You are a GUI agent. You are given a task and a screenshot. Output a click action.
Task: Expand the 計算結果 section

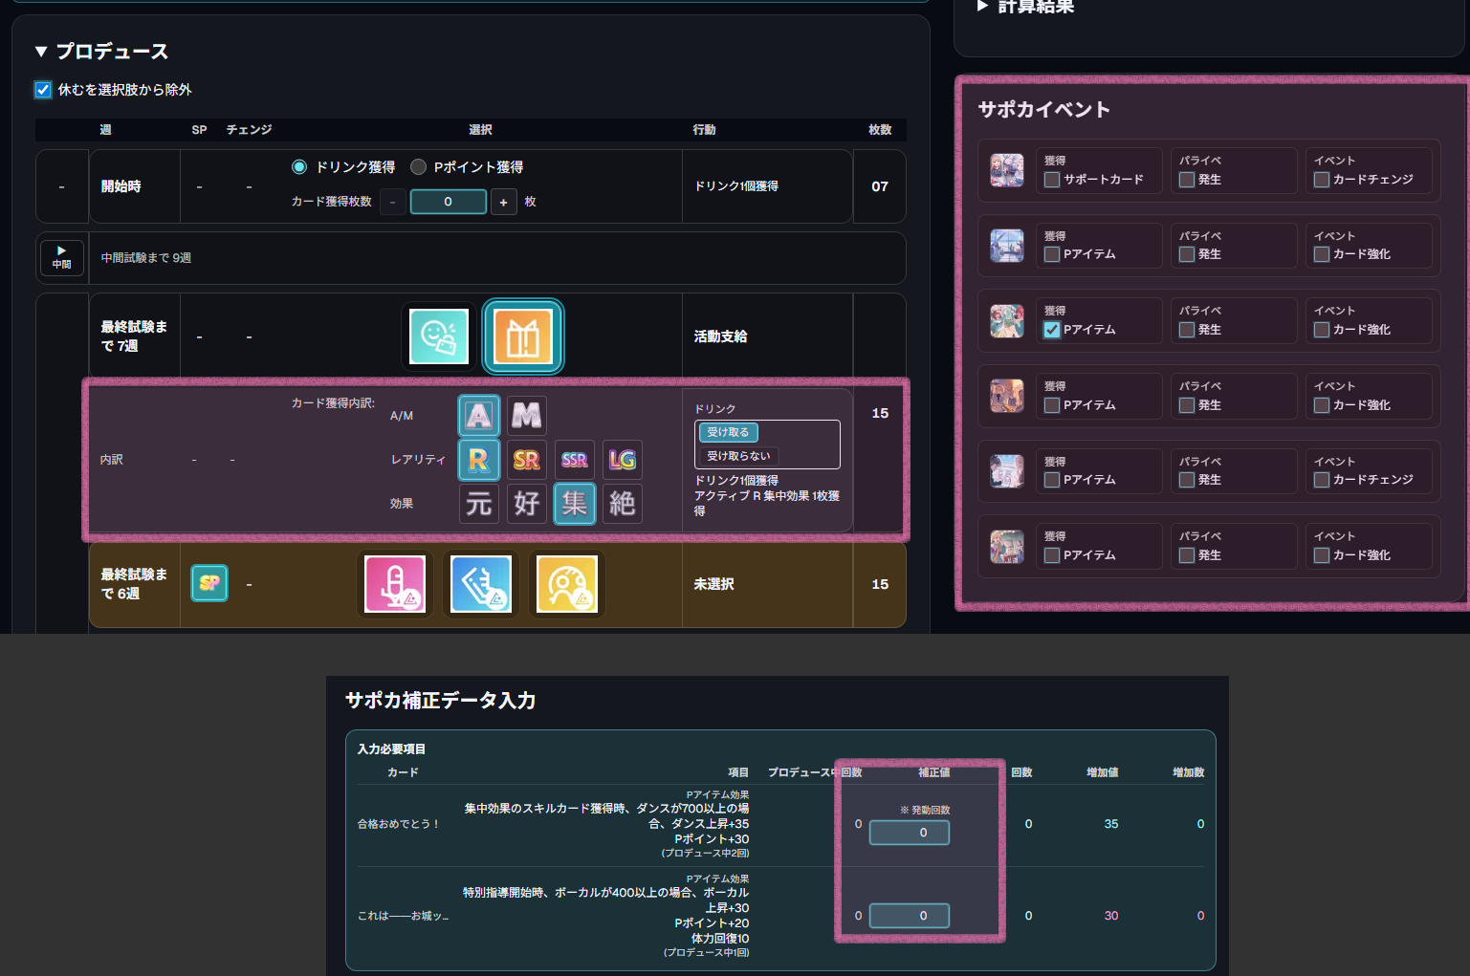point(982,7)
